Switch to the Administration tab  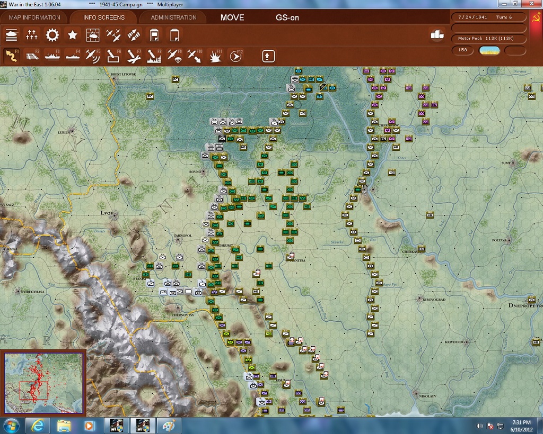click(x=173, y=17)
